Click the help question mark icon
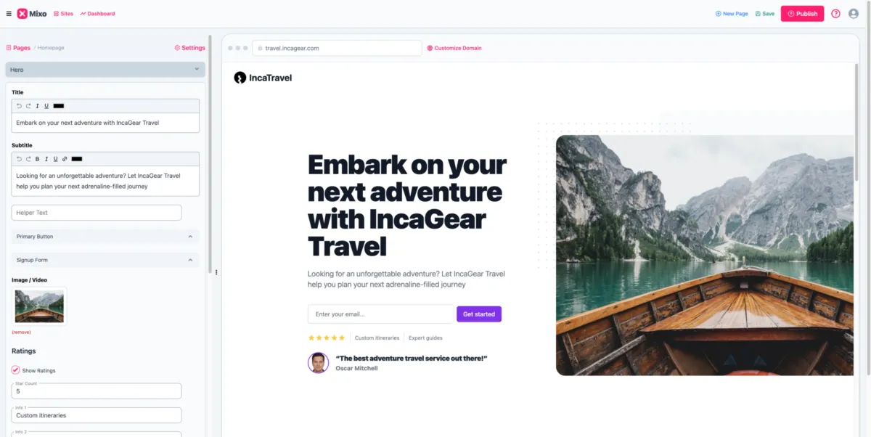Image resolution: width=871 pixels, height=437 pixels. pyautogui.click(x=835, y=14)
